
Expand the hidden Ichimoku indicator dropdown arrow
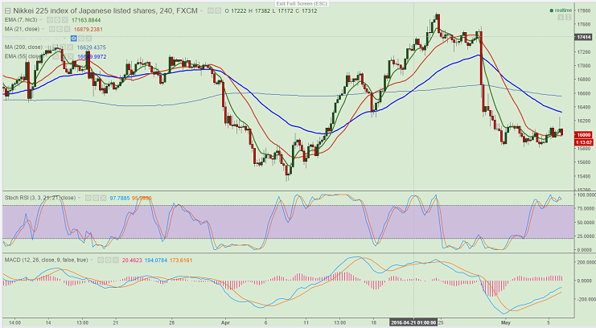click(x=64, y=38)
